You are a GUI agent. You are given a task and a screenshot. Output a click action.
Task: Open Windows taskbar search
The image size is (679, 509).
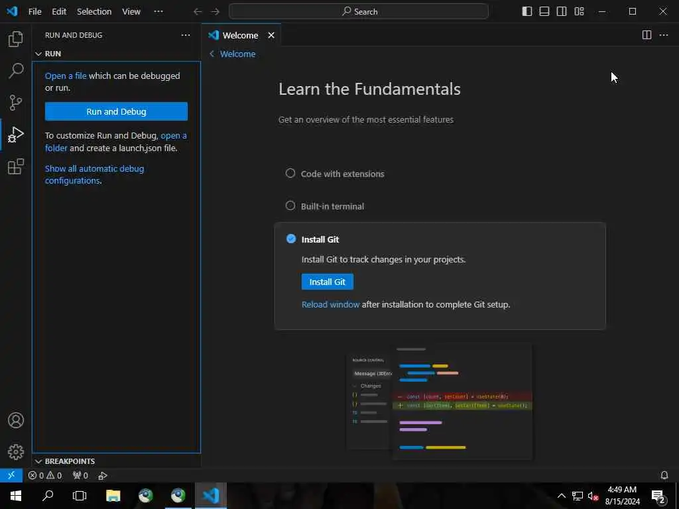tap(48, 496)
